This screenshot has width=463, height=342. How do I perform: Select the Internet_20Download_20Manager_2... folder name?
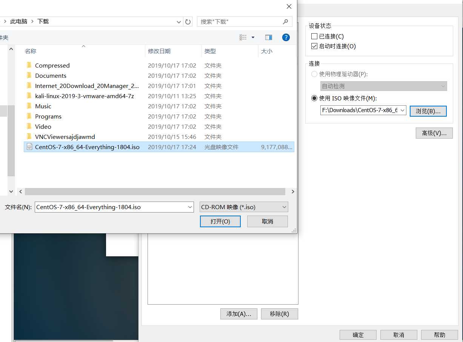(x=87, y=86)
